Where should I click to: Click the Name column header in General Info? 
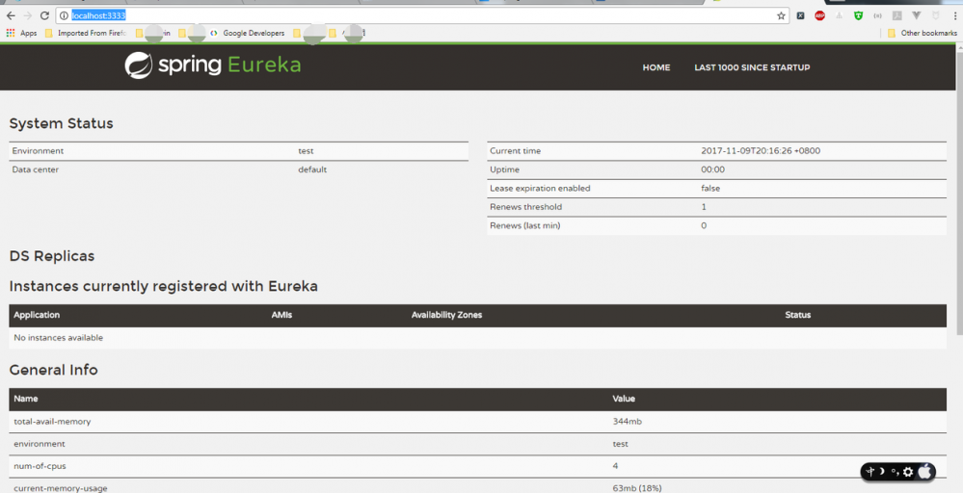(26, 399)
